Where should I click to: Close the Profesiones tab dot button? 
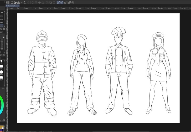[x=18, y=6]
